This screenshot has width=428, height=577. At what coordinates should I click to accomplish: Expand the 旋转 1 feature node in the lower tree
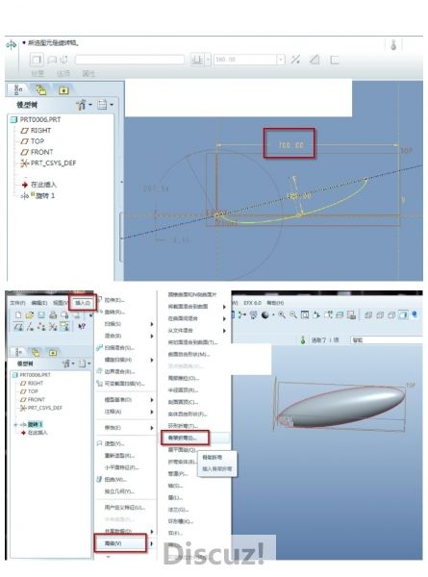(15, 425)
